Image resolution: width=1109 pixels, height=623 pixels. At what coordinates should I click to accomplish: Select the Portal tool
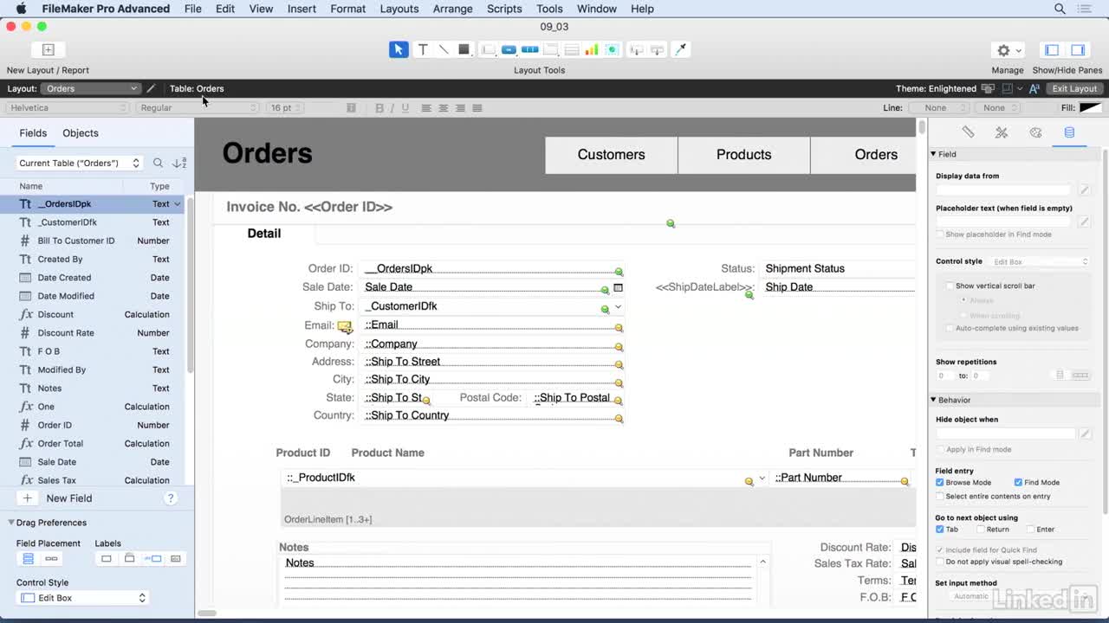pyautogui.click(x=572, y=49)
